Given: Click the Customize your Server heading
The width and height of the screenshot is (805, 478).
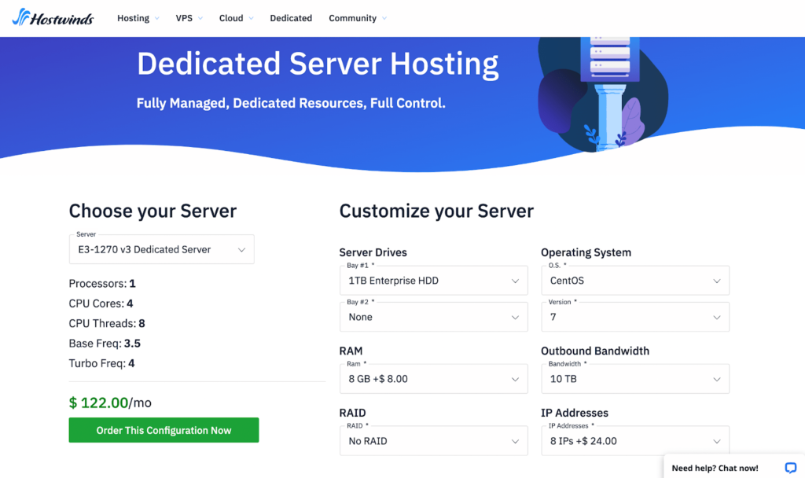Looking at the screenshot, I should click(436, 211).
